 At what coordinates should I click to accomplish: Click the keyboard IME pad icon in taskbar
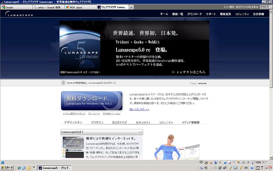click(x=246, y=168)
